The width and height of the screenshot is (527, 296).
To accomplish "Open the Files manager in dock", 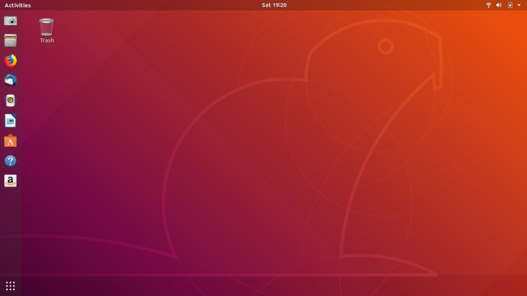I will tap(11, 41).
